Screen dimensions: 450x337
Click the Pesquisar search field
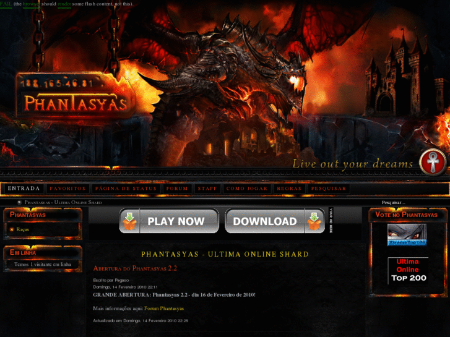coord(393,202)
